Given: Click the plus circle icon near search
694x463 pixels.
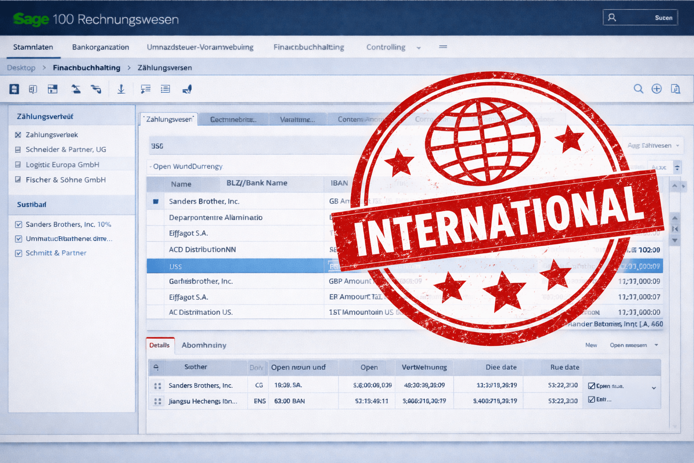Looking at the screenshot, I should (x=656, y=89).
